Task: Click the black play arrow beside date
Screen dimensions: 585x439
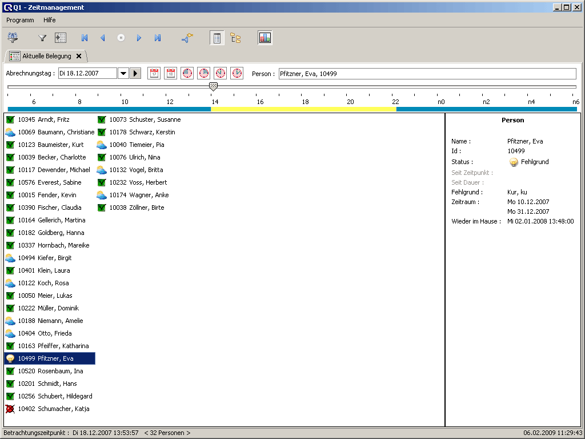Action: tap(135, 73)
